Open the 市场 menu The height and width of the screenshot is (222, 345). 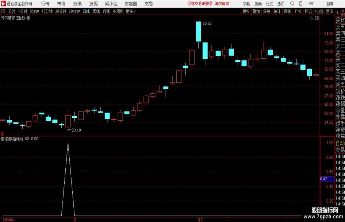point(61,4)
